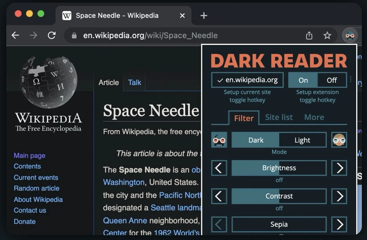Click the Space Needle article heading
367x240 pixels.
[x=151, y=111]
